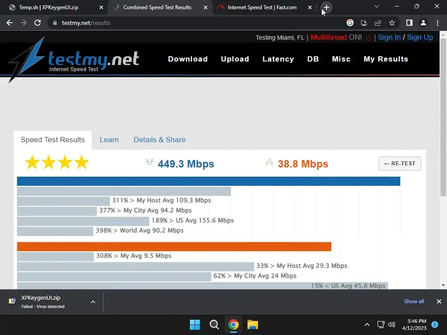Open the Misc menu
The height and width of the screenshot is (335, 447).
coord(341,59)
